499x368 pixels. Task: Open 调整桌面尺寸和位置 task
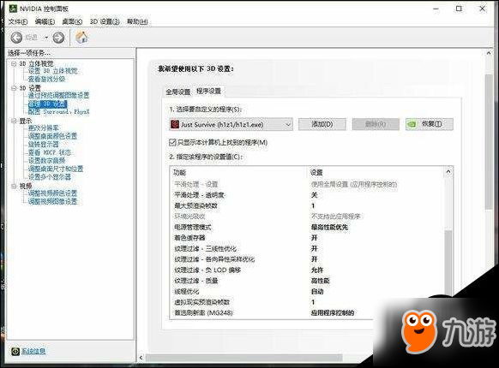pyautogui.click(x=56, y=169)
